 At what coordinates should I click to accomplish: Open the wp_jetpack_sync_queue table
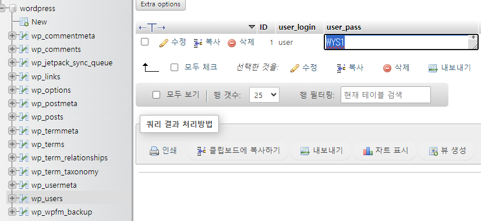(72, 63)
